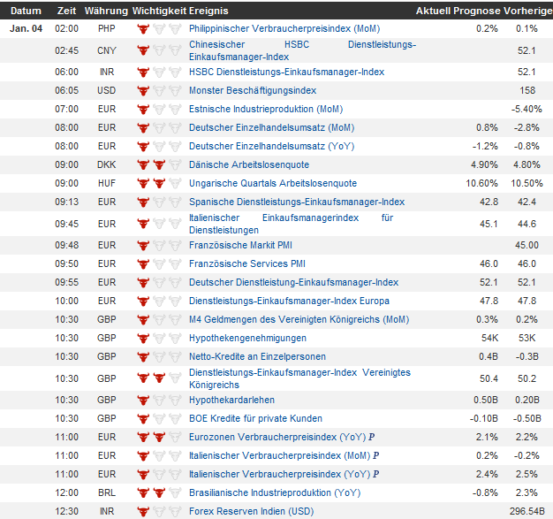This screenshot has width=553, height=519.
Task: Click Forex Reserven Indien (USD) link
Action: 252,511
